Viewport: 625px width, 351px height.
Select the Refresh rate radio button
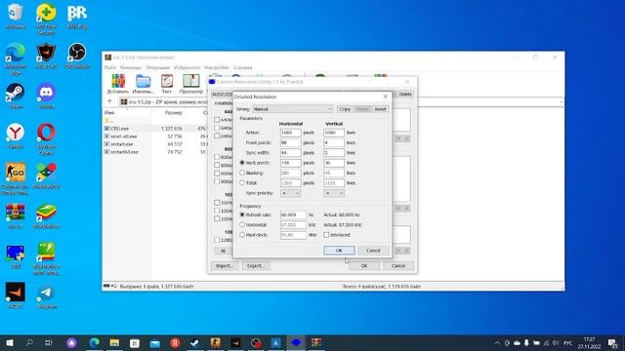point(242,214)
